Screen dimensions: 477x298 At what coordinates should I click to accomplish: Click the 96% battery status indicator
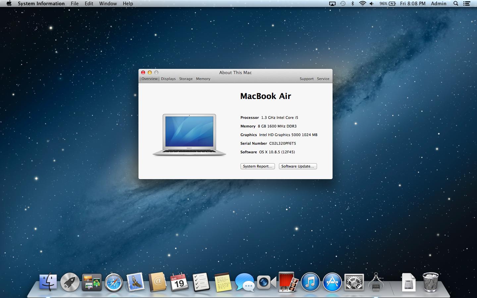coord(388,4)
